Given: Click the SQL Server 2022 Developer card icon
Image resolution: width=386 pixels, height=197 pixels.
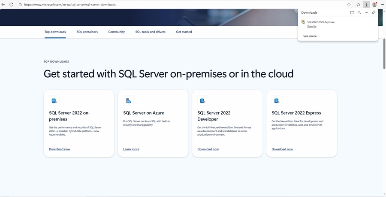Looking at the screenshot, I should coord(202,100).
